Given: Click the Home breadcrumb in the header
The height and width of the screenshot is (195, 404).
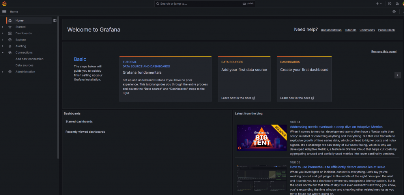Looking at the screenshot, I should tap(14, 11).
